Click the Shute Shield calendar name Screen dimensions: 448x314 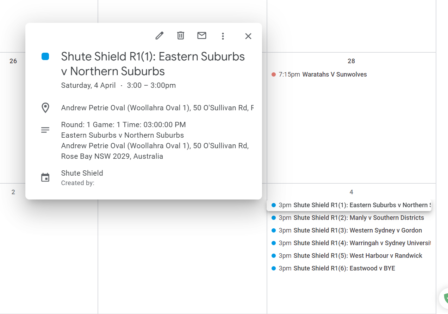coord(82,173)
